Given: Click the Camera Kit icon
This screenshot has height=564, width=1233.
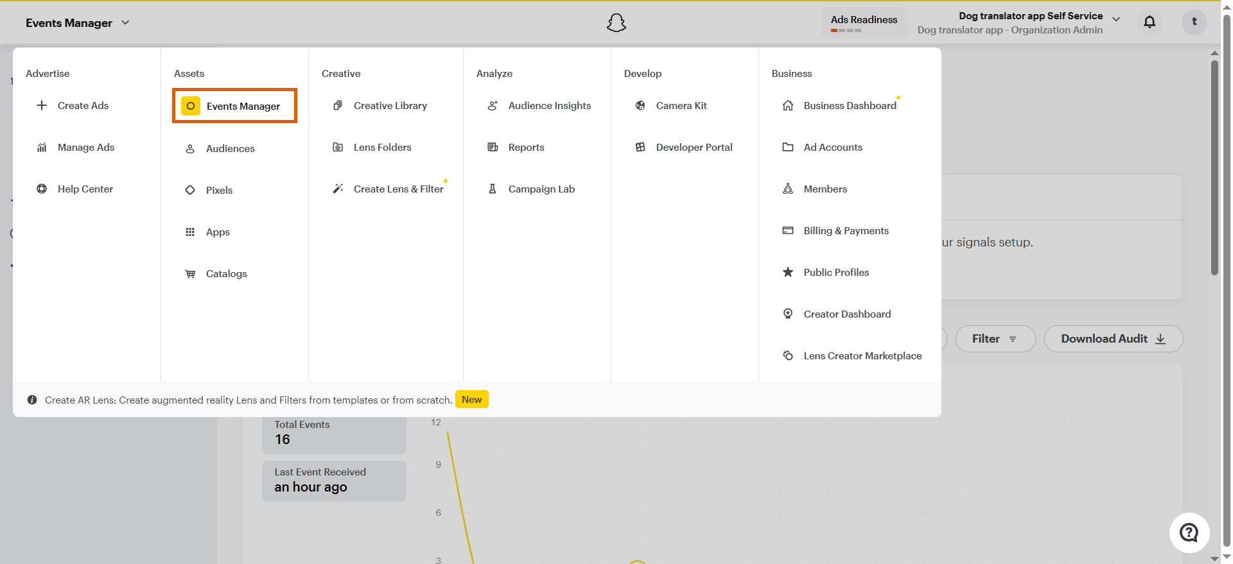Looking at the screenshot, I should coord(640,105).
